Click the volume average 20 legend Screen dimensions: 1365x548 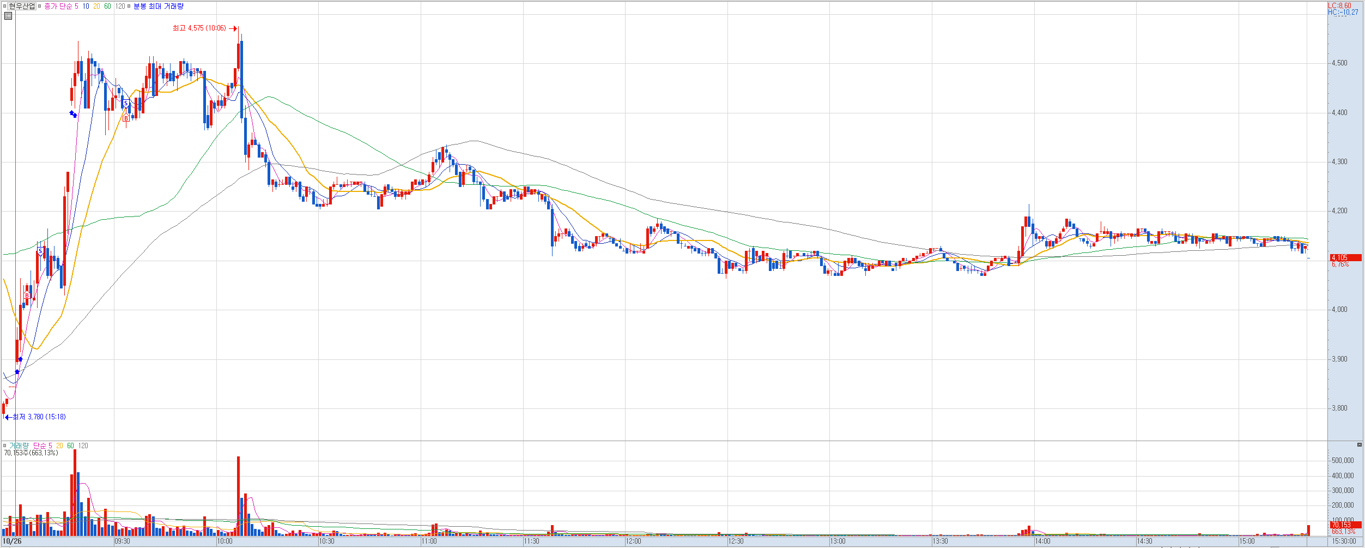(x=59, y=445)
